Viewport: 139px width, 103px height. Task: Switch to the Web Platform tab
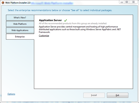point(20,24)
